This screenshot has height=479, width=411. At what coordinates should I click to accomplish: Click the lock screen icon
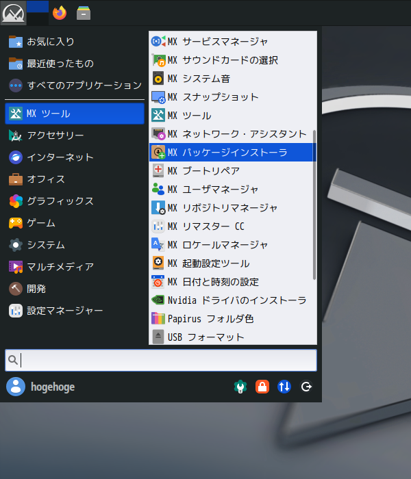pos(262,387)
